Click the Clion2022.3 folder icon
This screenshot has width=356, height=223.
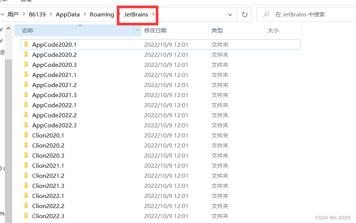click(26, 216)
